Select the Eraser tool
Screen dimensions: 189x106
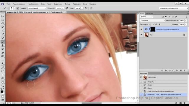click(x=3, y=53)
